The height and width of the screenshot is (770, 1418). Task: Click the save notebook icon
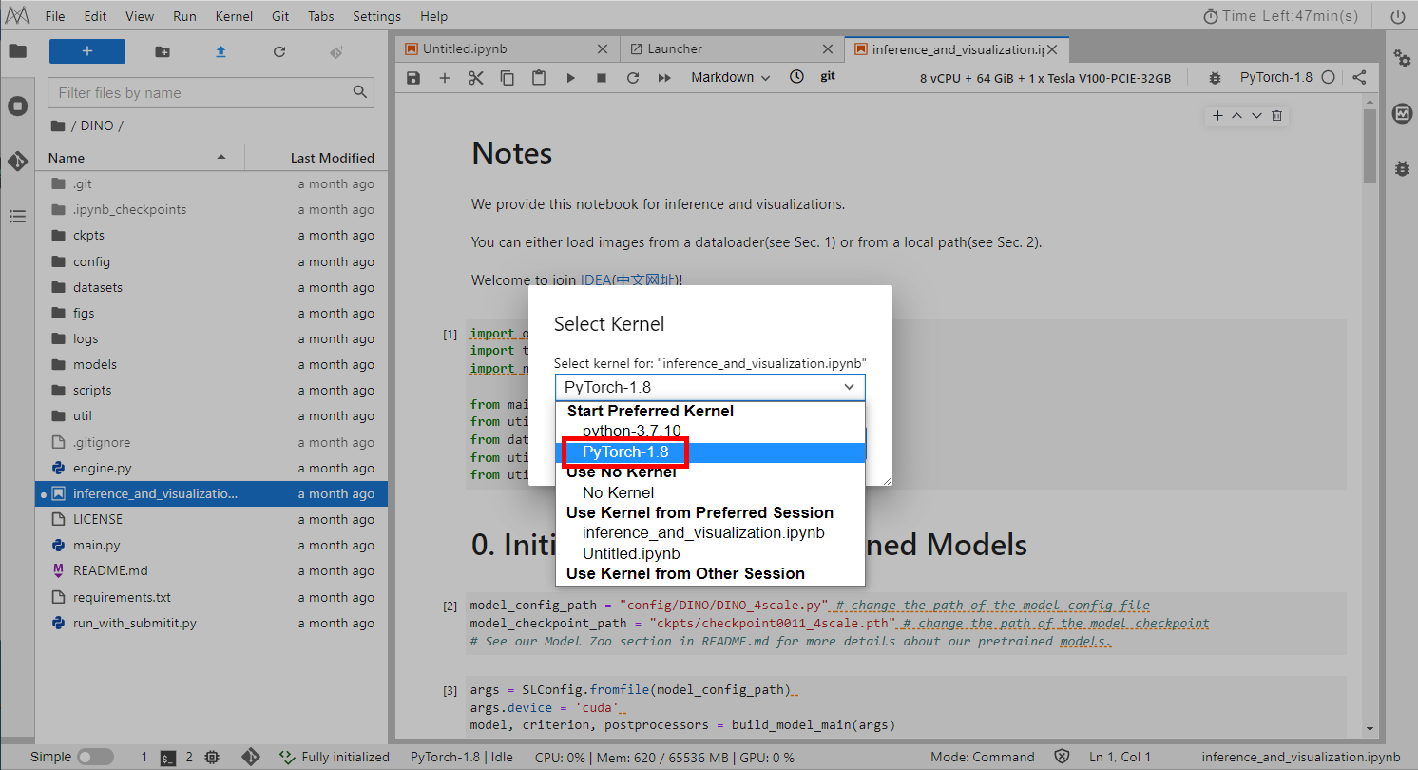point(412,78)
